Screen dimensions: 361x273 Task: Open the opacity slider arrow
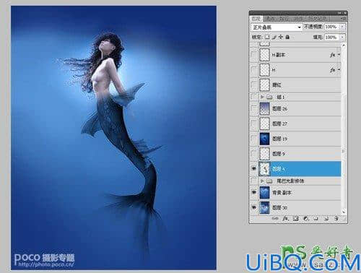pos(342,27)
